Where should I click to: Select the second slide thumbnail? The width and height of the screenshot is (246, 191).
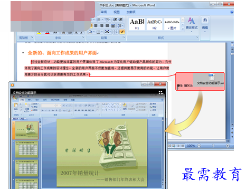26,149
